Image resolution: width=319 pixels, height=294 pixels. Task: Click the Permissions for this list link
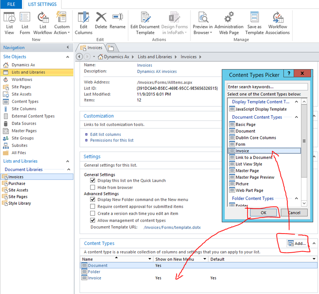click(x=112, y=140)
